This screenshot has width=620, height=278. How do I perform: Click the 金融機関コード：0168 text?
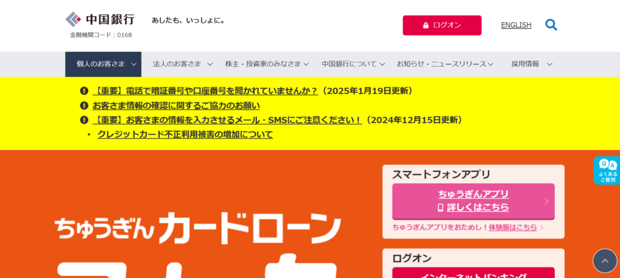[x=101, y=35]
